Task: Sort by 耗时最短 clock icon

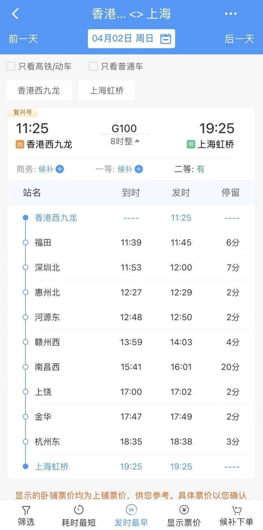Action: tap(78, 510)
